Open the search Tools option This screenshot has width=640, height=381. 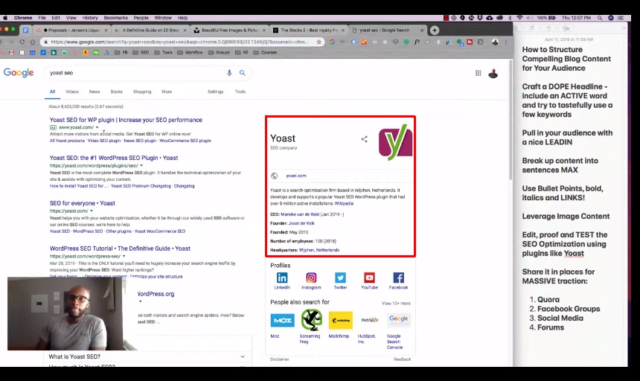click(240, 92)
